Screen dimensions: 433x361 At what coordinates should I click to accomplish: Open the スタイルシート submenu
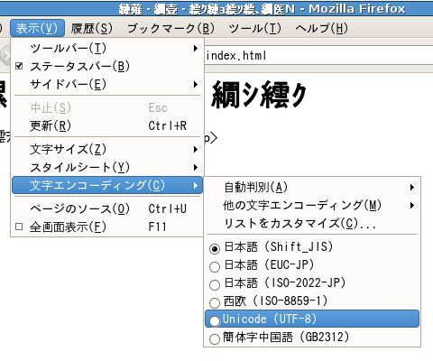106,167
